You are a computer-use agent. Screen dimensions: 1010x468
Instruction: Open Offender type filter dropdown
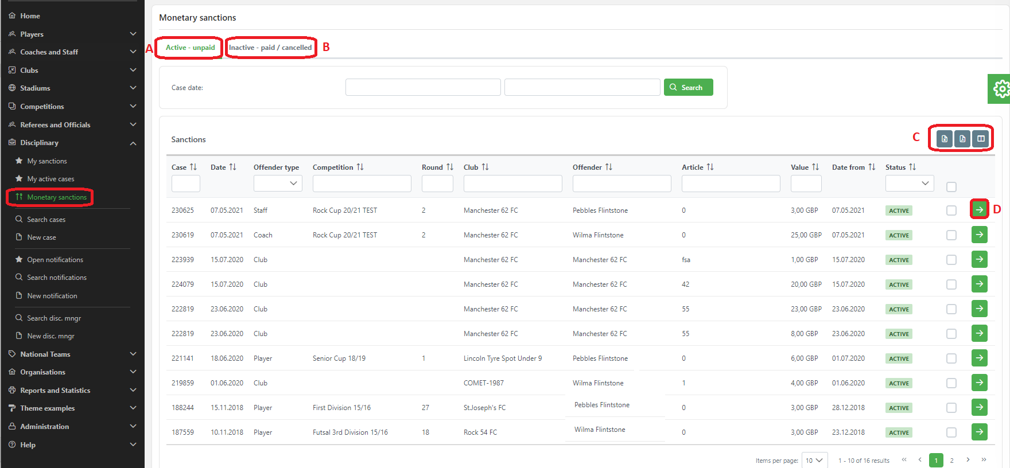(x=278, y=184)
